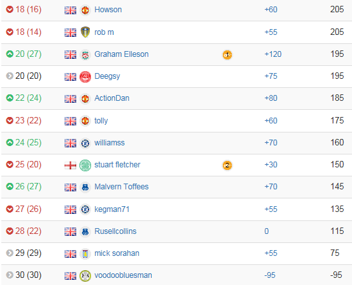Click the green up arrow for ActionDan

coord(10,98)
